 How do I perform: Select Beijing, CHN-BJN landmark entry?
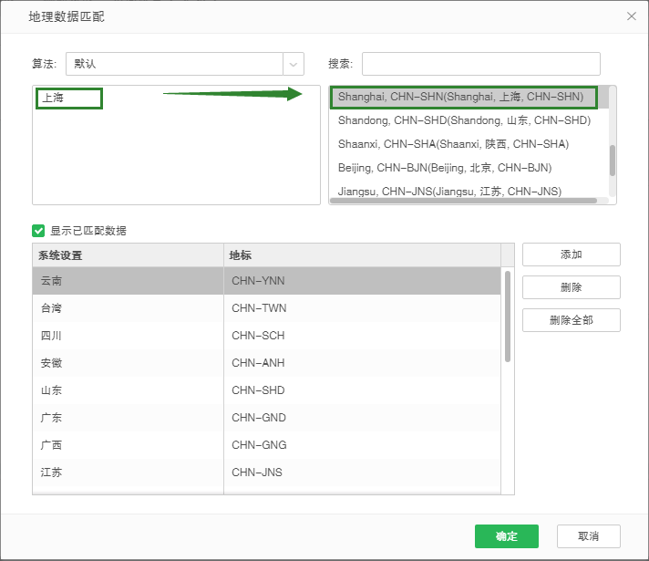[444, 168]
